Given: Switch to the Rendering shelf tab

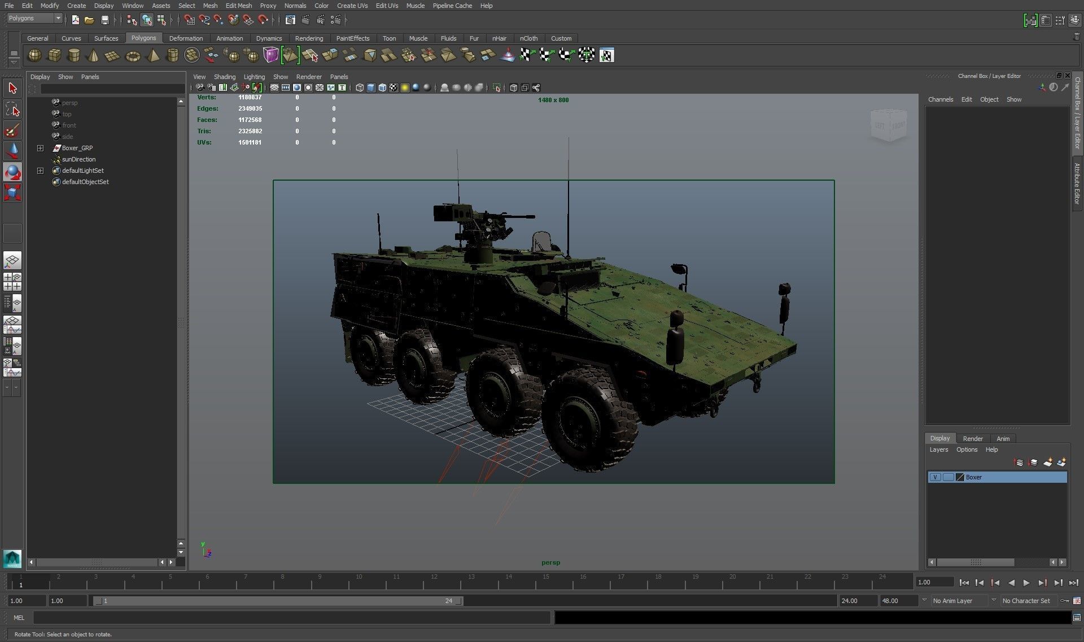Looking at the screenshot, I should point(309,38).
